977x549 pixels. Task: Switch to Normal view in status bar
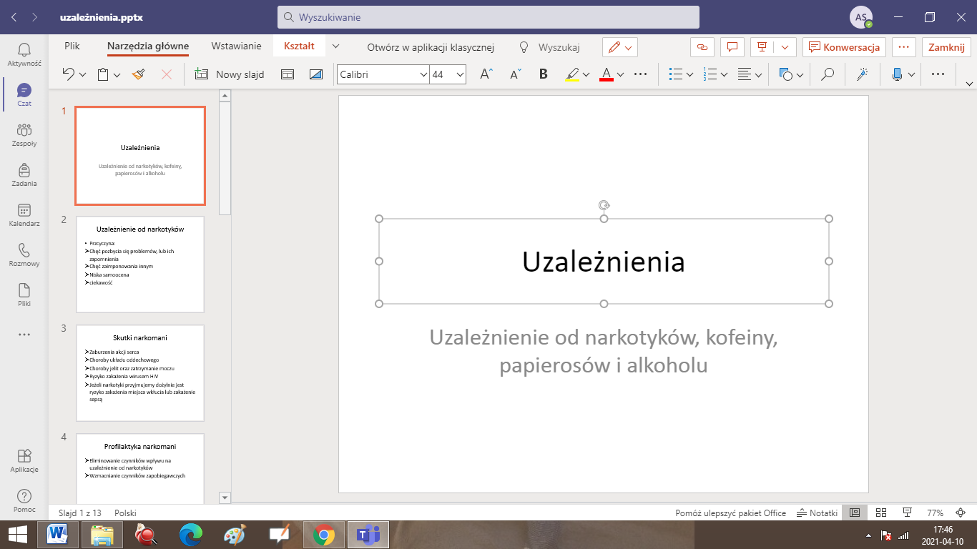pos(854,513)
